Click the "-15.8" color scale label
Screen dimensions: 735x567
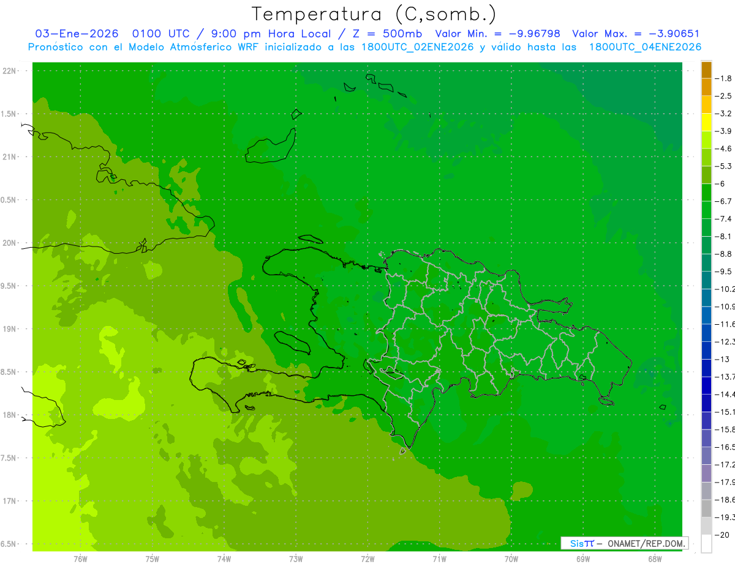726,429
